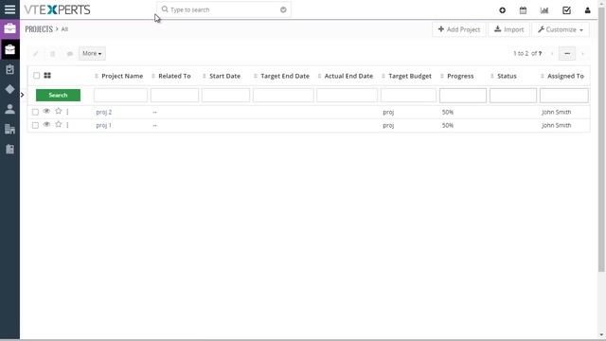
Task: Open the hamburger main menu
Action: 9,9
